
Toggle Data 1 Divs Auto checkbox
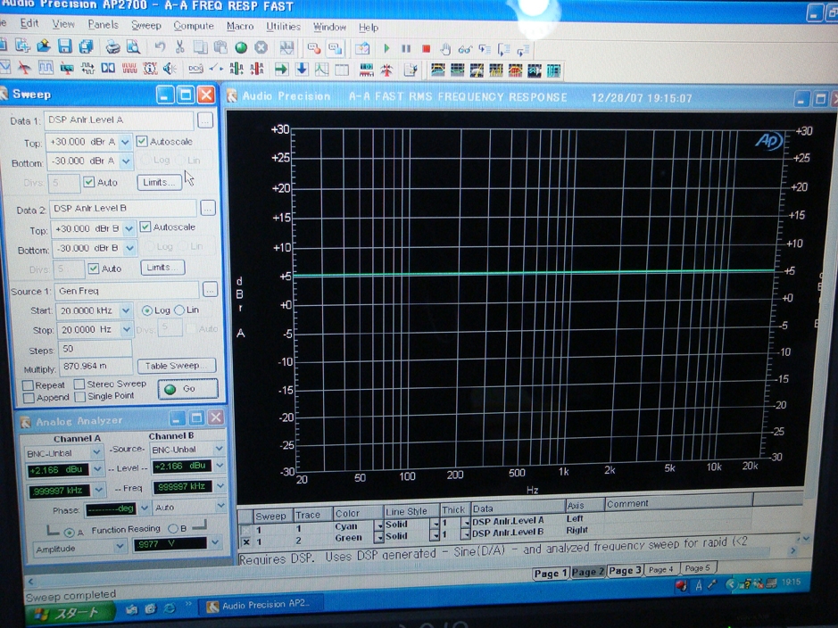tap(88, 182)
